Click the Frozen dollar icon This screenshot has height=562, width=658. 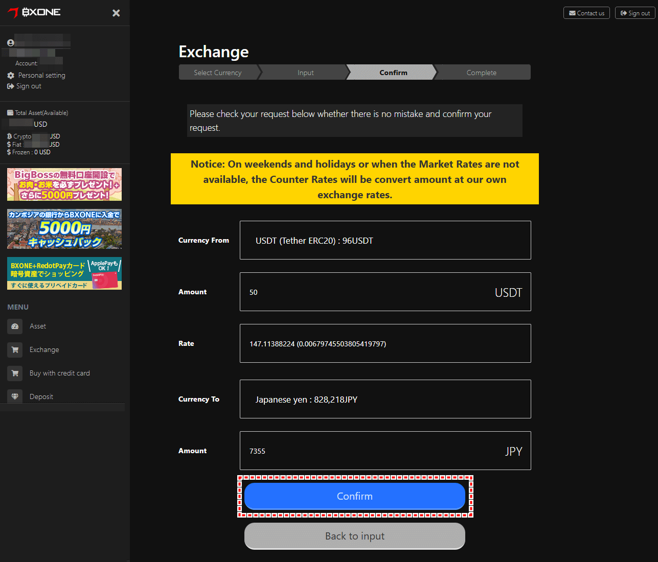(9, 152)
